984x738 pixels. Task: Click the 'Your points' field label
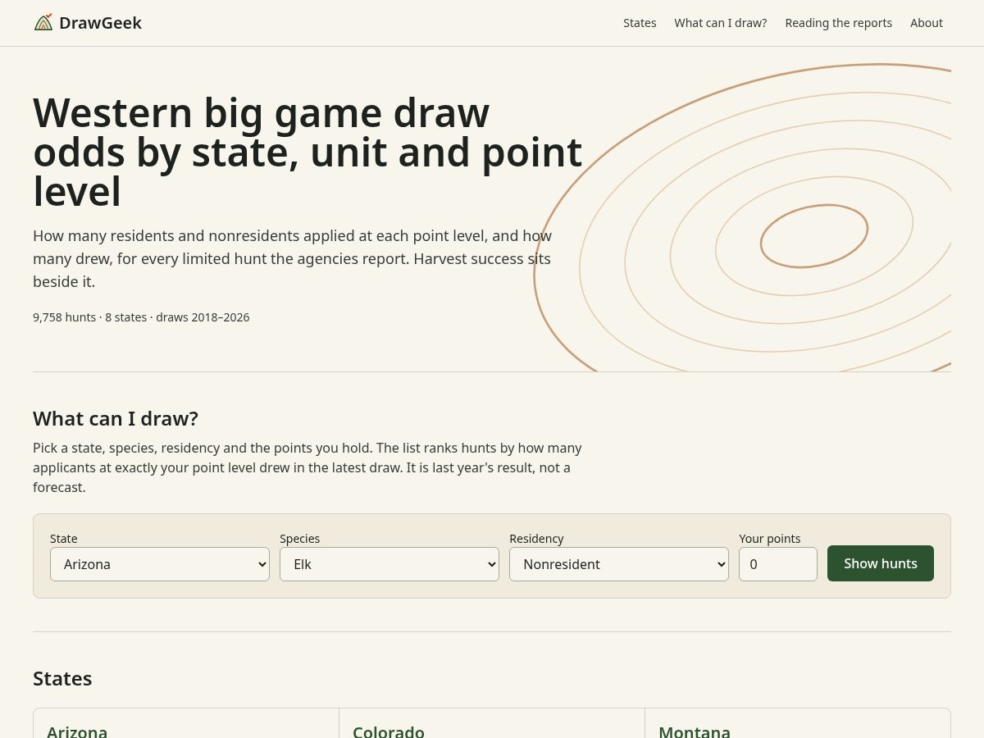(x=770, y=539)
